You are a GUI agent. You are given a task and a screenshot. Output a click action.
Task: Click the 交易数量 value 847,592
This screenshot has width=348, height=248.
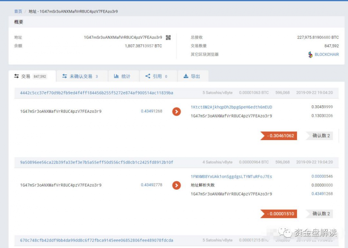click(x=331, y=46)
